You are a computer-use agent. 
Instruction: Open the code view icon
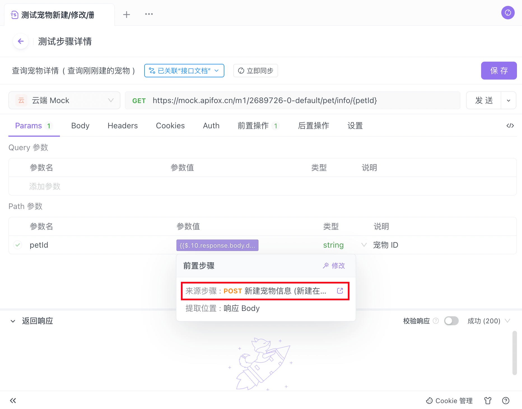(x=510, y=126)
